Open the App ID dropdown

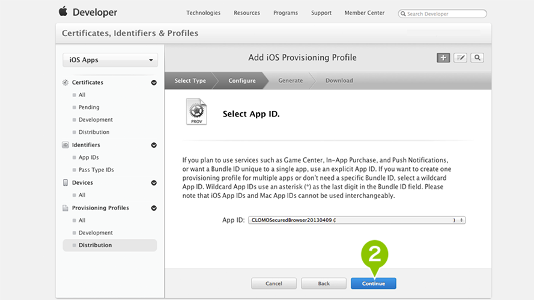[357, 220]
